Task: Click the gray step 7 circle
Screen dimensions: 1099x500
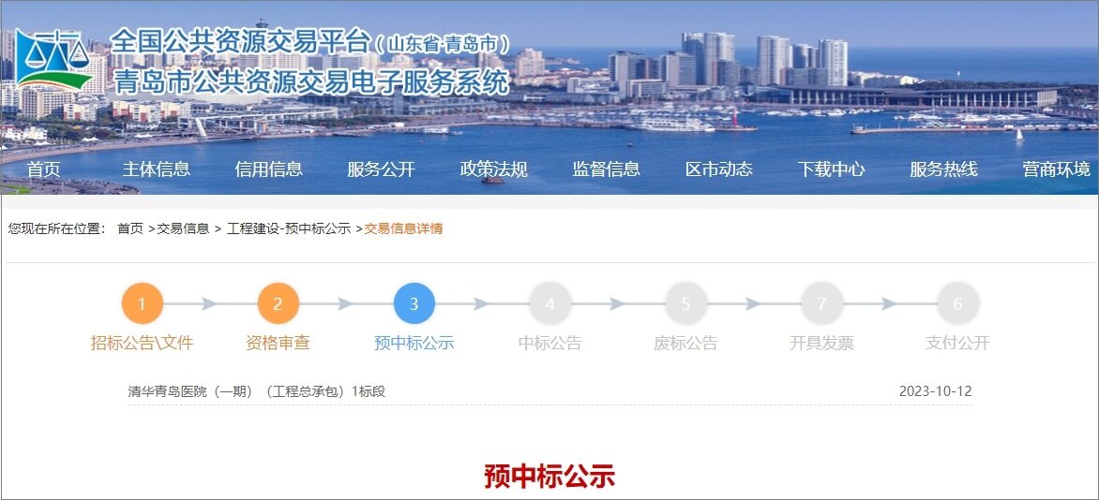Action: coord(821,303)
